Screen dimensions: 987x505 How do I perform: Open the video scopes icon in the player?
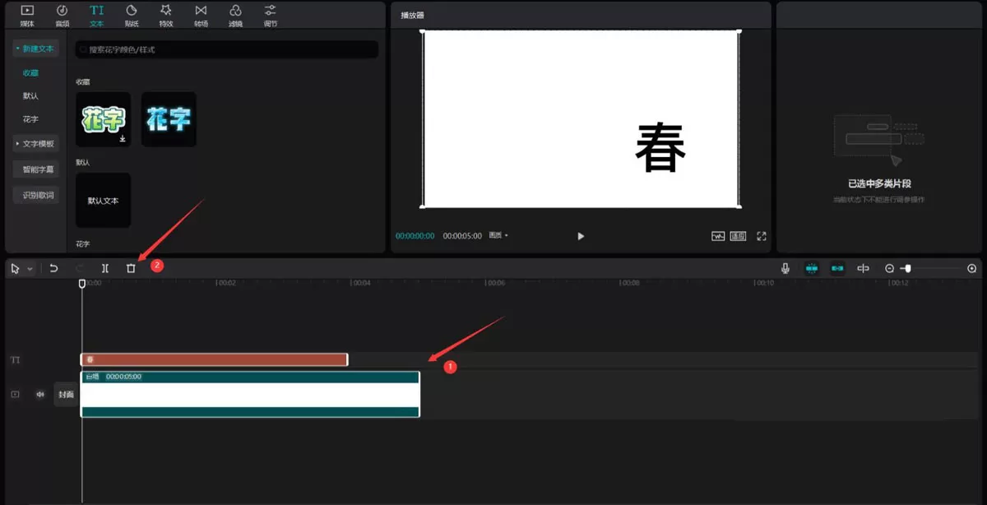coord(718,236)
